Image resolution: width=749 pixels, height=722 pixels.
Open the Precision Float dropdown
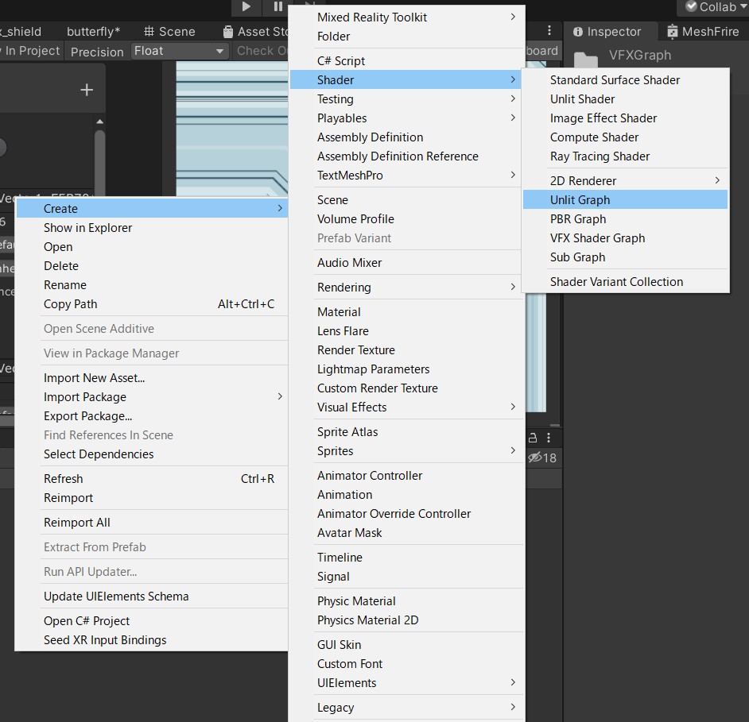179,51
